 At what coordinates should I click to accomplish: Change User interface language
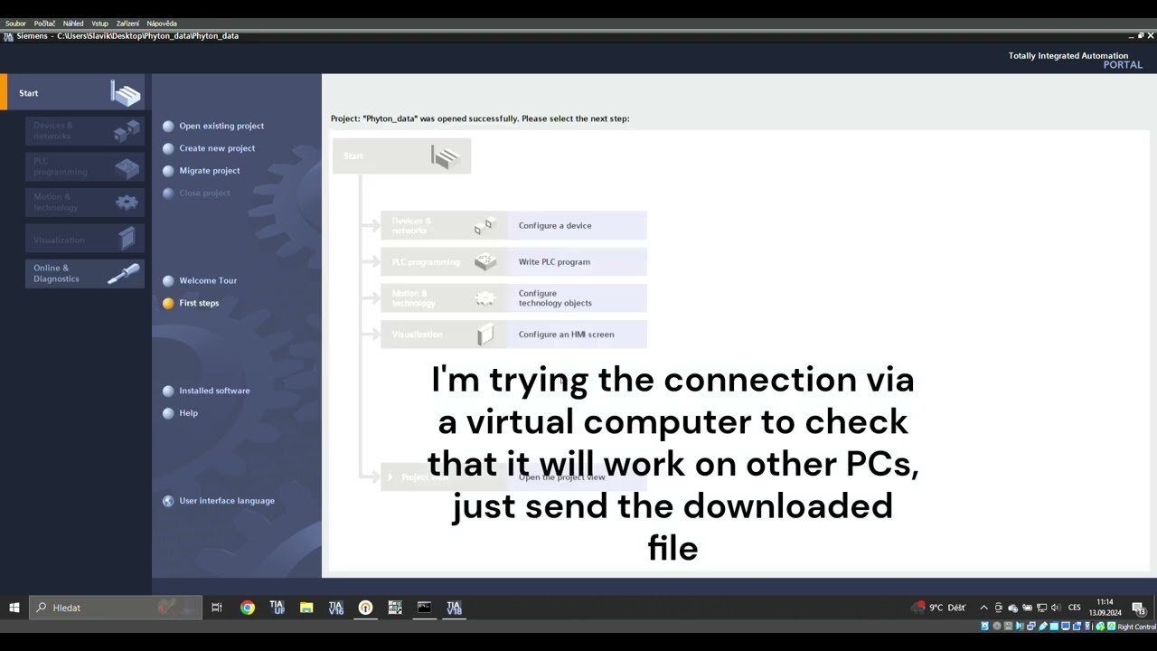click(x=227, y=501)
